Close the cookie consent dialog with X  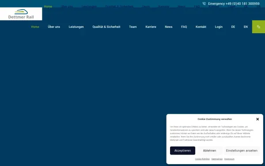point(257,119)
